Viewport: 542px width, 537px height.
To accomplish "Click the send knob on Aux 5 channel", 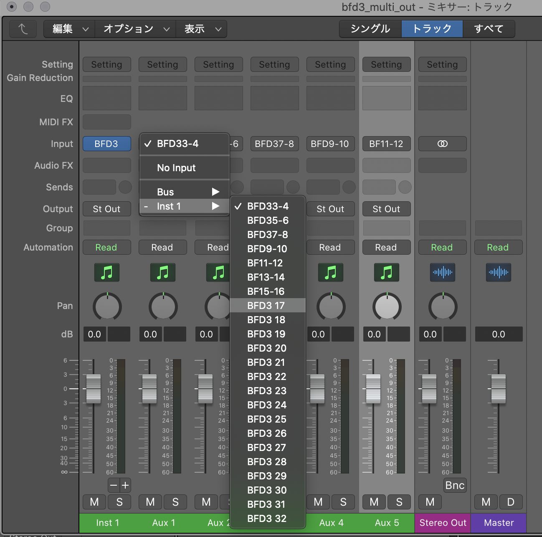I will 405,187.
